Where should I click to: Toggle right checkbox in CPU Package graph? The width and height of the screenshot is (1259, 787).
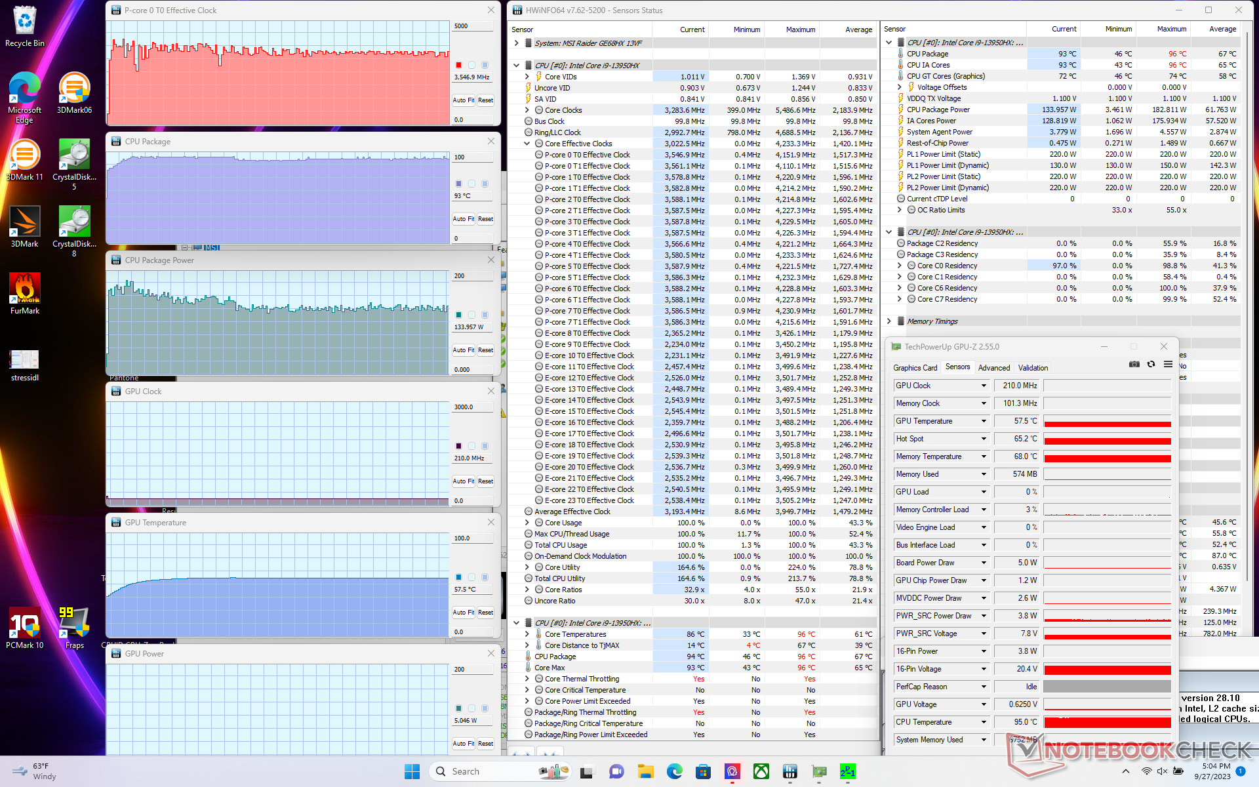(485, 184)
